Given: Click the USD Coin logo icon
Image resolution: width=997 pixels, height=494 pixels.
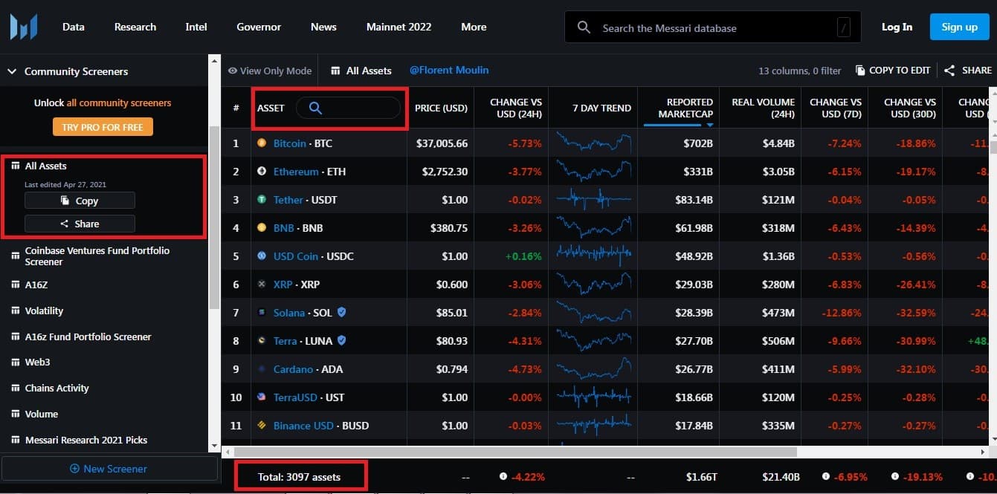Looking at the screenshot, I should (262, 256).
